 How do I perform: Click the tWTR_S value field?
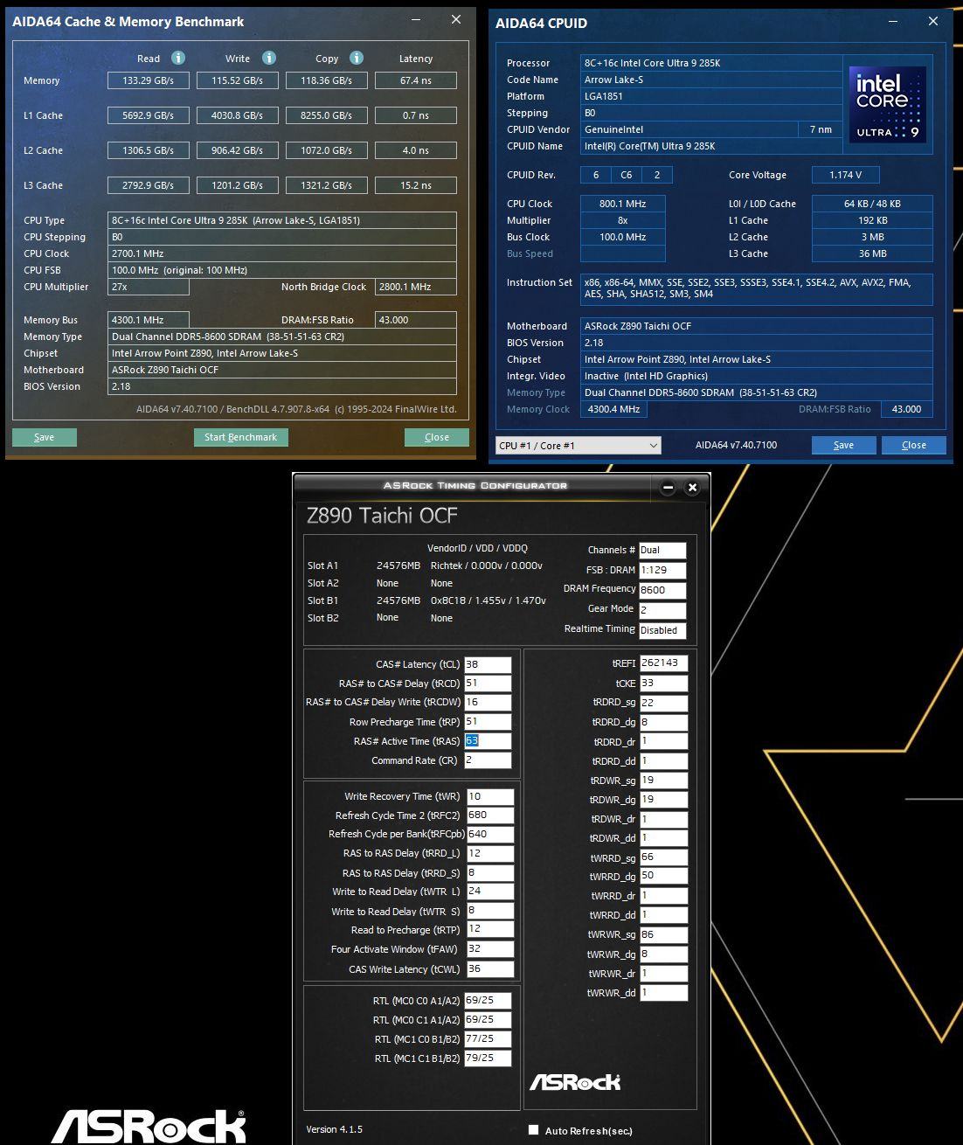(x=490, y=912)
